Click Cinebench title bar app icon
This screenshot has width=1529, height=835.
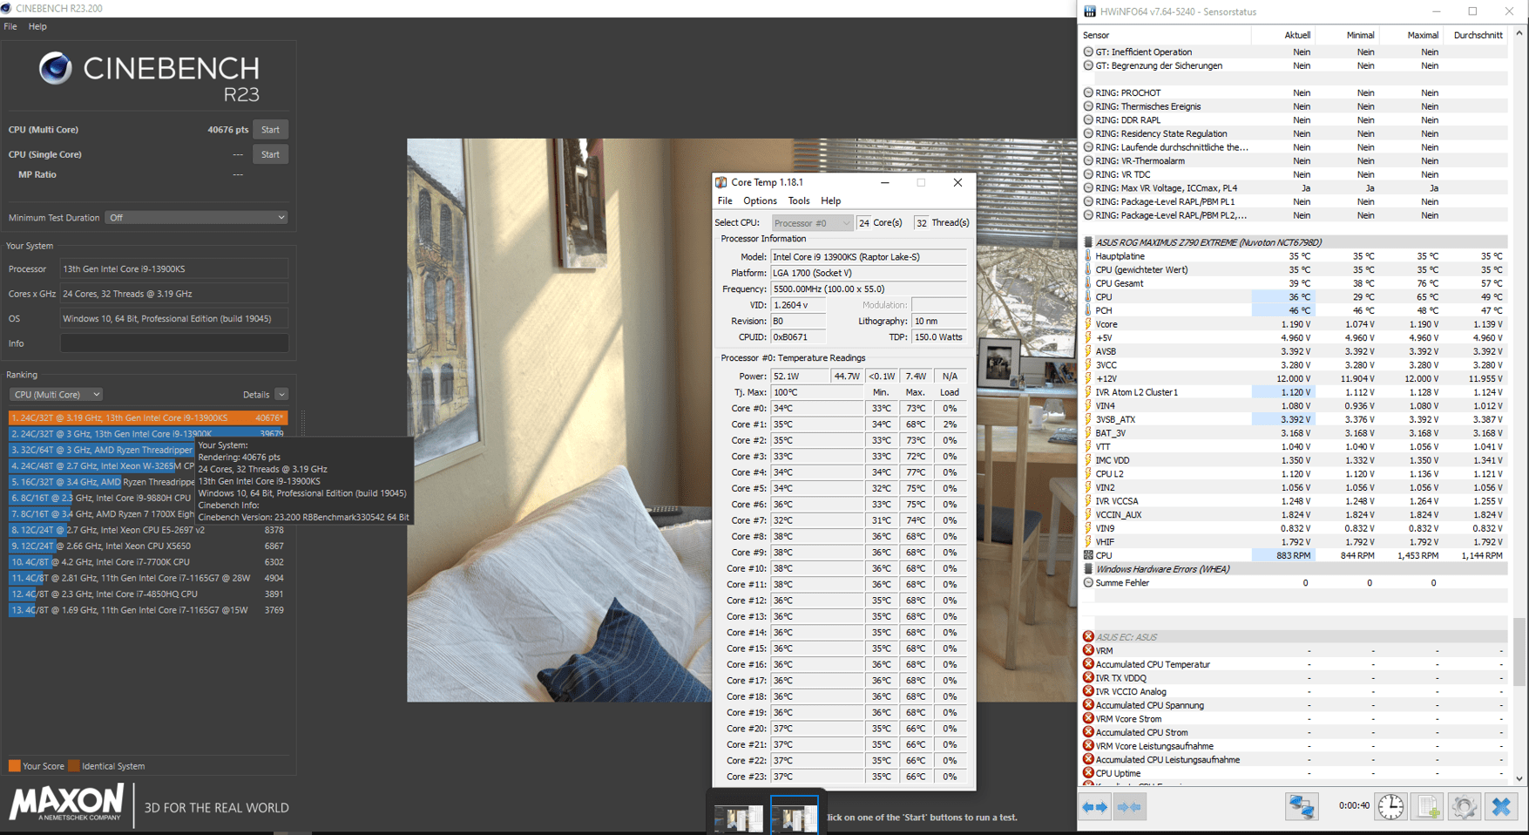pyautogui.click(x=7, y=8)
